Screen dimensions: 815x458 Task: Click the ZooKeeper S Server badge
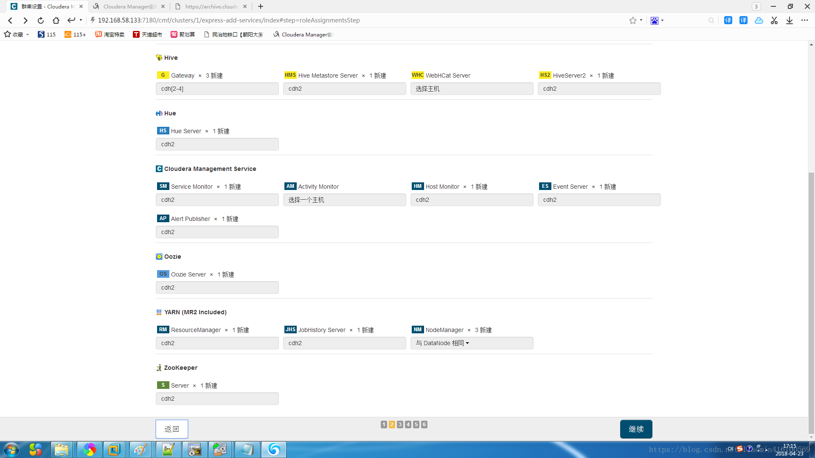pyautogui.click(x=163, y=385)
